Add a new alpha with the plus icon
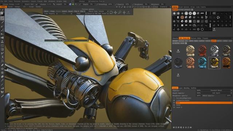The image size is (233, 131). click(214, 29)
